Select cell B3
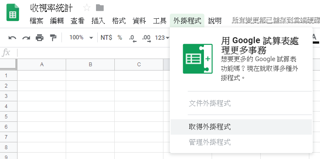 point(90,96)
